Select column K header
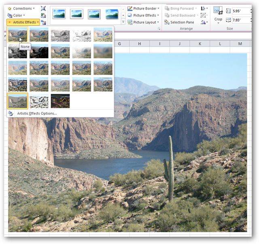Viewport: 259px width, 244px height. coord(200,44)
